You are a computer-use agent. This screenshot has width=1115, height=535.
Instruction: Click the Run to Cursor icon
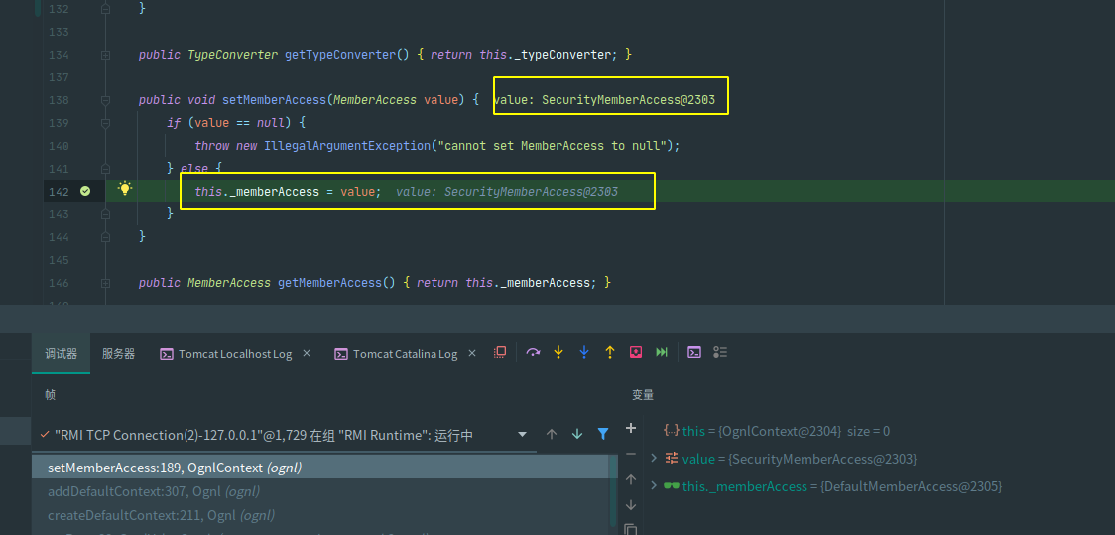click(x=662, y=352)
